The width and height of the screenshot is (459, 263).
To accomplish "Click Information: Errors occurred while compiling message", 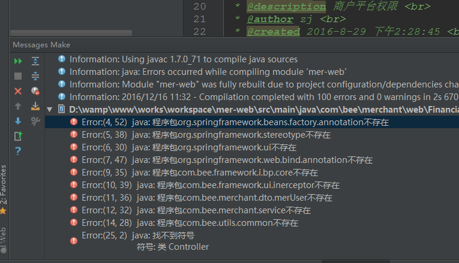I will [208, 72].
